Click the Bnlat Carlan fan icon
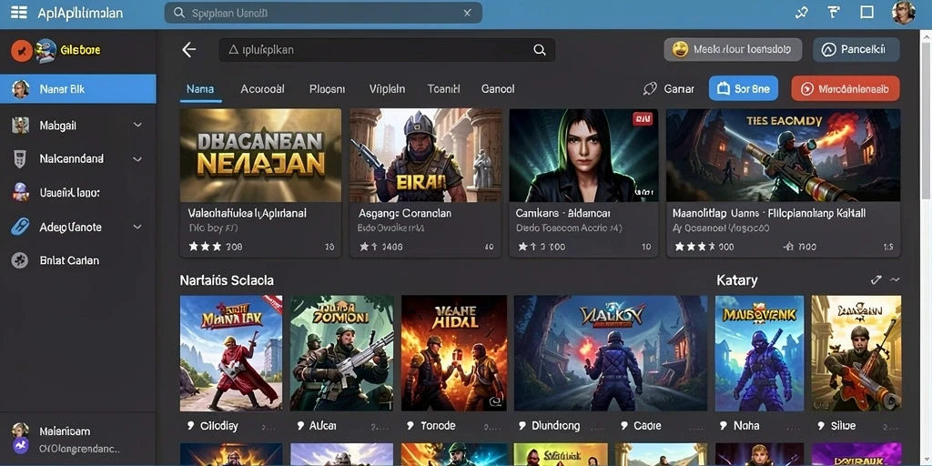The width and height of the screenshot is (932, 466). pyautogui.click(x=20, y=260)
